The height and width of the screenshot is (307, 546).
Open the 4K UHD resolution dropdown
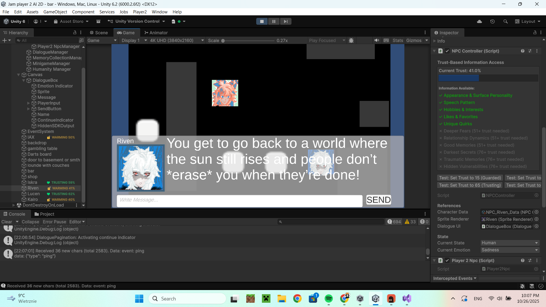[x=177, y=40]
